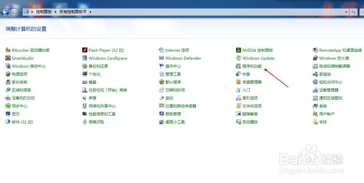Viewport: 364px width, 183px height.
Task: Expand the arrow between 控制面板 and 所有控制面板项
Action: tap(55, 12)
